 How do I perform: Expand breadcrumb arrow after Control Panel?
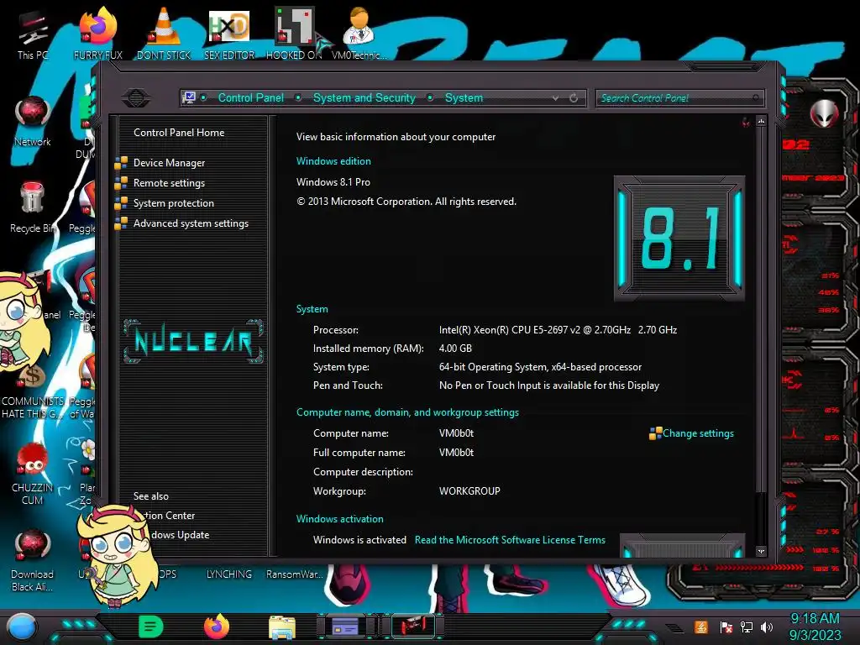point(298,97)
